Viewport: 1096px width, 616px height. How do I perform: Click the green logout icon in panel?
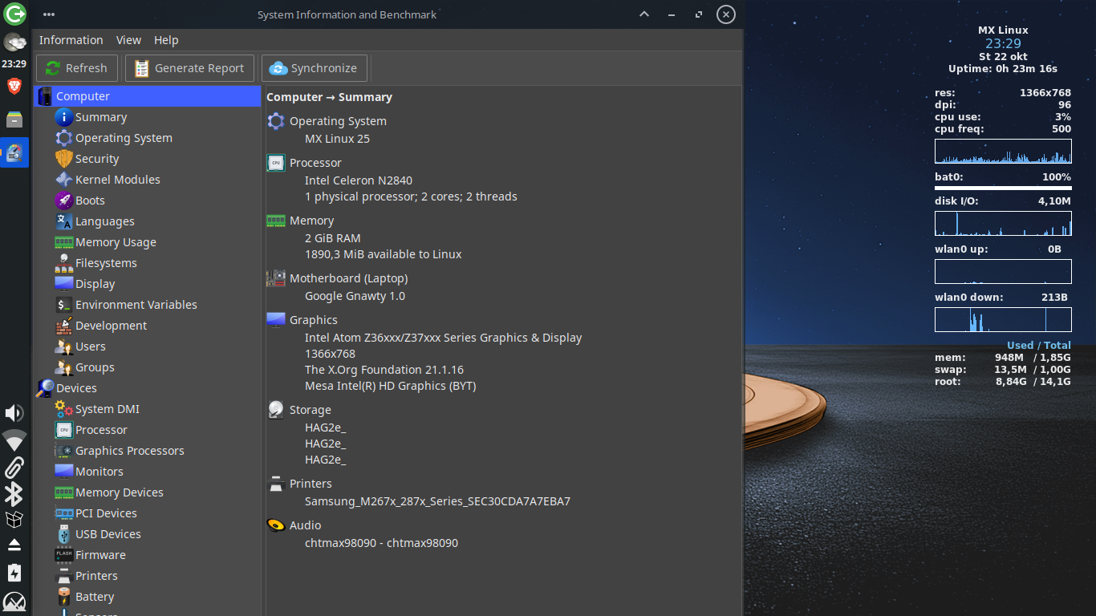click(14, 14)
